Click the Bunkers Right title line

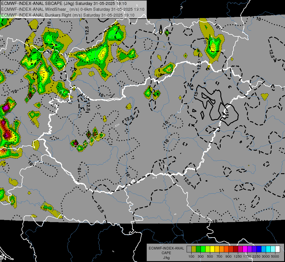point(68,15)
